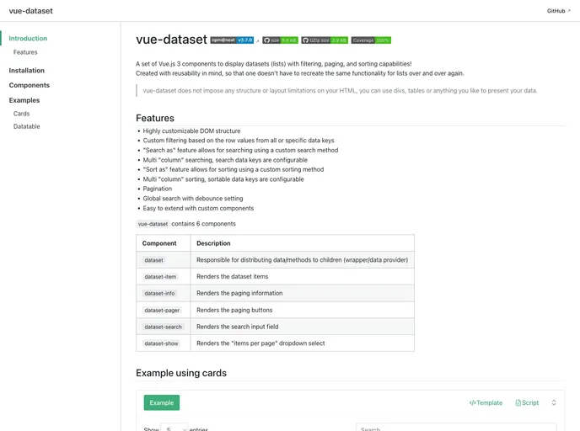This screenshot has width=580, height=431.
Task: Open the npm@next version badge
Action: point(232,40)
